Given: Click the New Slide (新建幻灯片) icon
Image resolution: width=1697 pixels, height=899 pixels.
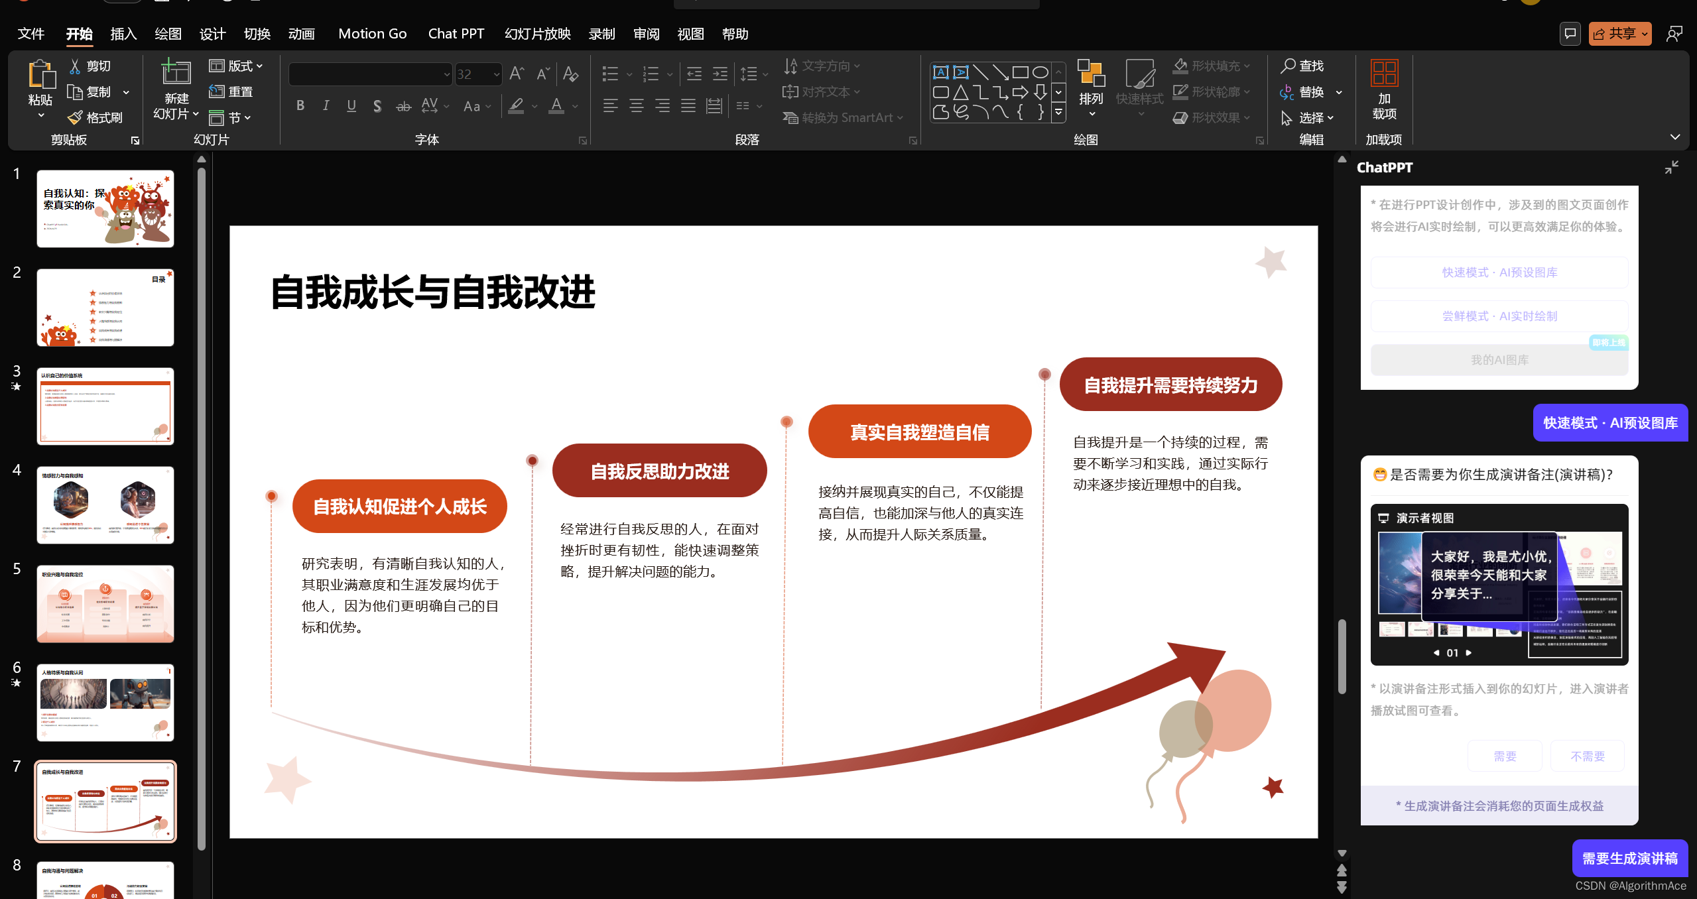Looking at the screenshot, I should pos(176,72).
